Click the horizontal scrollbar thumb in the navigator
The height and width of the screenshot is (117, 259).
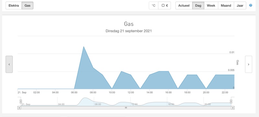pyautogui.click(x=126, y=108)
